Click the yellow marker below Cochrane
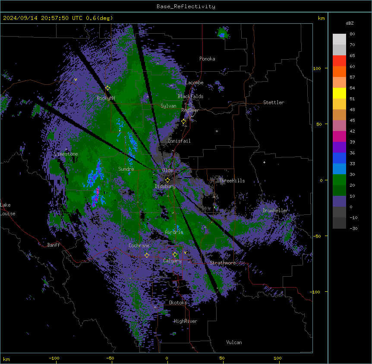This screenshot has width=372, height=364. (x=147, y=255)
